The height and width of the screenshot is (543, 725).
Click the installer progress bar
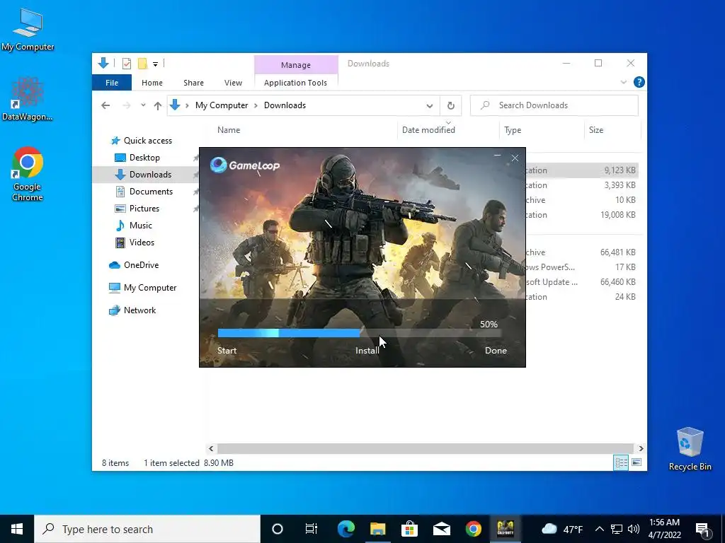[359, 333]
